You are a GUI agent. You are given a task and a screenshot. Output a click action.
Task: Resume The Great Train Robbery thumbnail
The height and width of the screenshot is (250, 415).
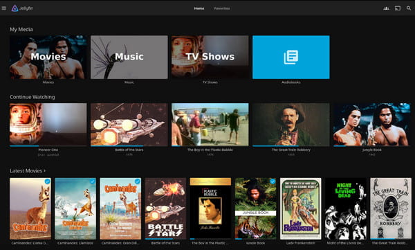(x=291, y=125)
